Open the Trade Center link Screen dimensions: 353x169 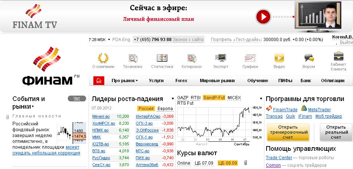coord(279,158)
